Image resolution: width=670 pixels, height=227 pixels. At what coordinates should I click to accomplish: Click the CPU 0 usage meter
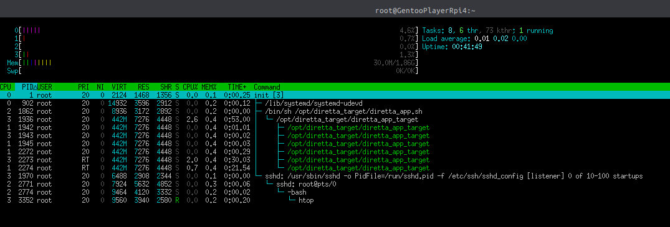216,30
